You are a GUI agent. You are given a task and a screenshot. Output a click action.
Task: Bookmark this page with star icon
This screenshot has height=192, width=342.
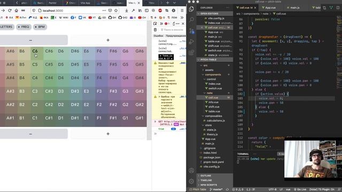116,11
